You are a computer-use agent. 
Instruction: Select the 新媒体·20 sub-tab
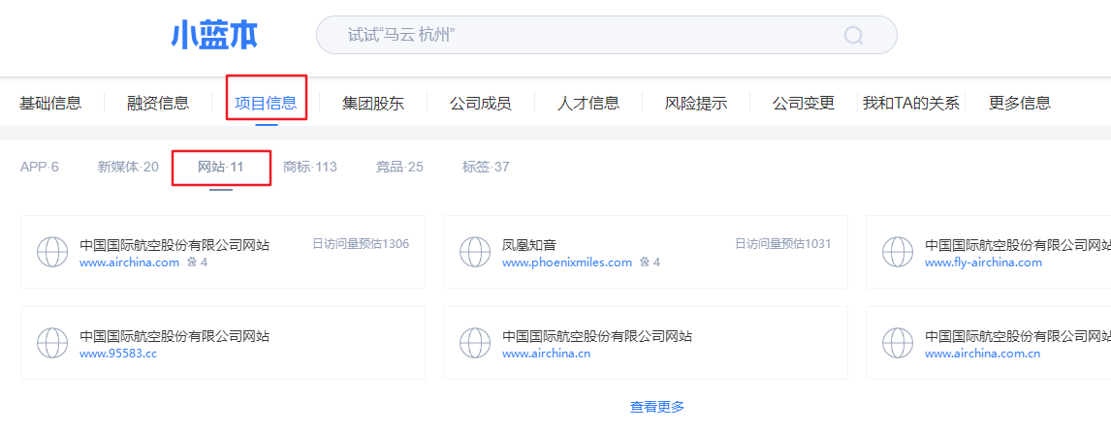pyautogui.click(x=128, y=168)
